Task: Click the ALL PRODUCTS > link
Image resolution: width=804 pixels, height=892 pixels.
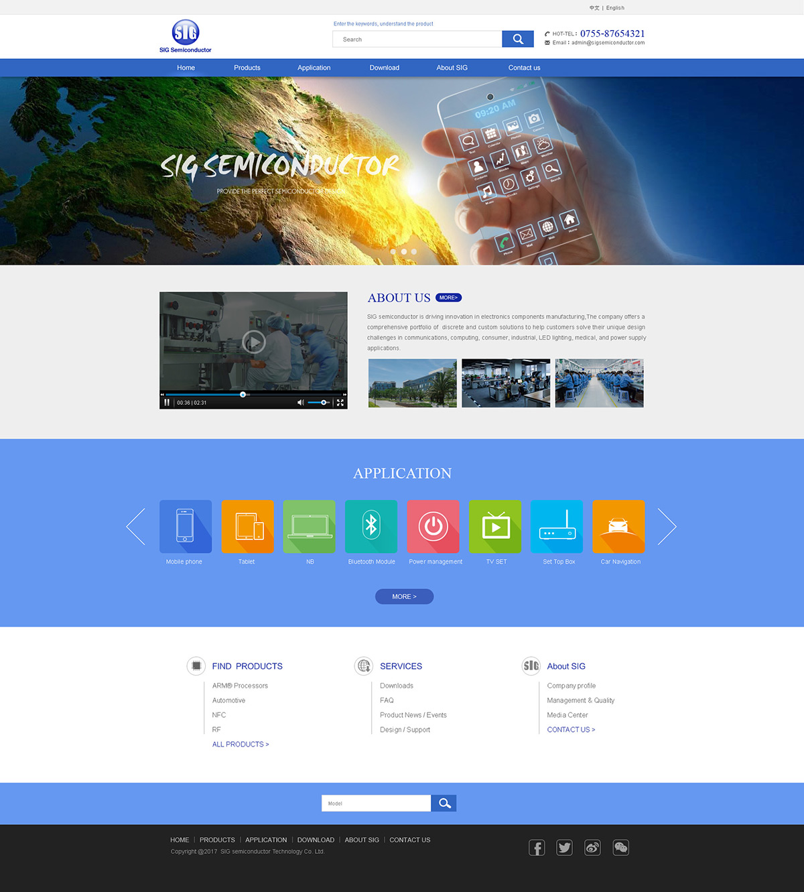Action: point(241,745)
